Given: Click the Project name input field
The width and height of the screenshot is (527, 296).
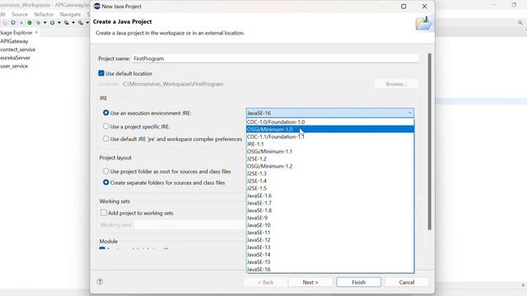Looking at the screenshot, I should point(275,58).
